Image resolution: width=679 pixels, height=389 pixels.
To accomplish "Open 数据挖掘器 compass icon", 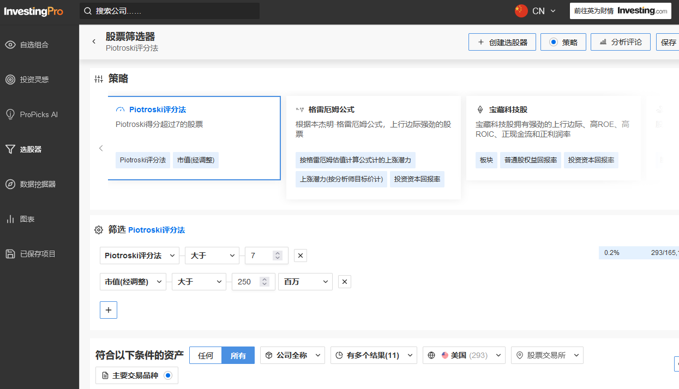I will click(x=10, y=184).
